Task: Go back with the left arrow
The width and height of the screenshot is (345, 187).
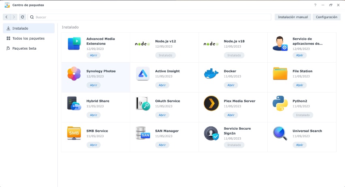Action: click(x=6, y=17)
